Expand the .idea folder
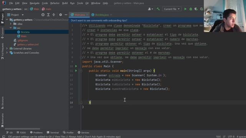246x138 pixels. (x=11, y=24)
